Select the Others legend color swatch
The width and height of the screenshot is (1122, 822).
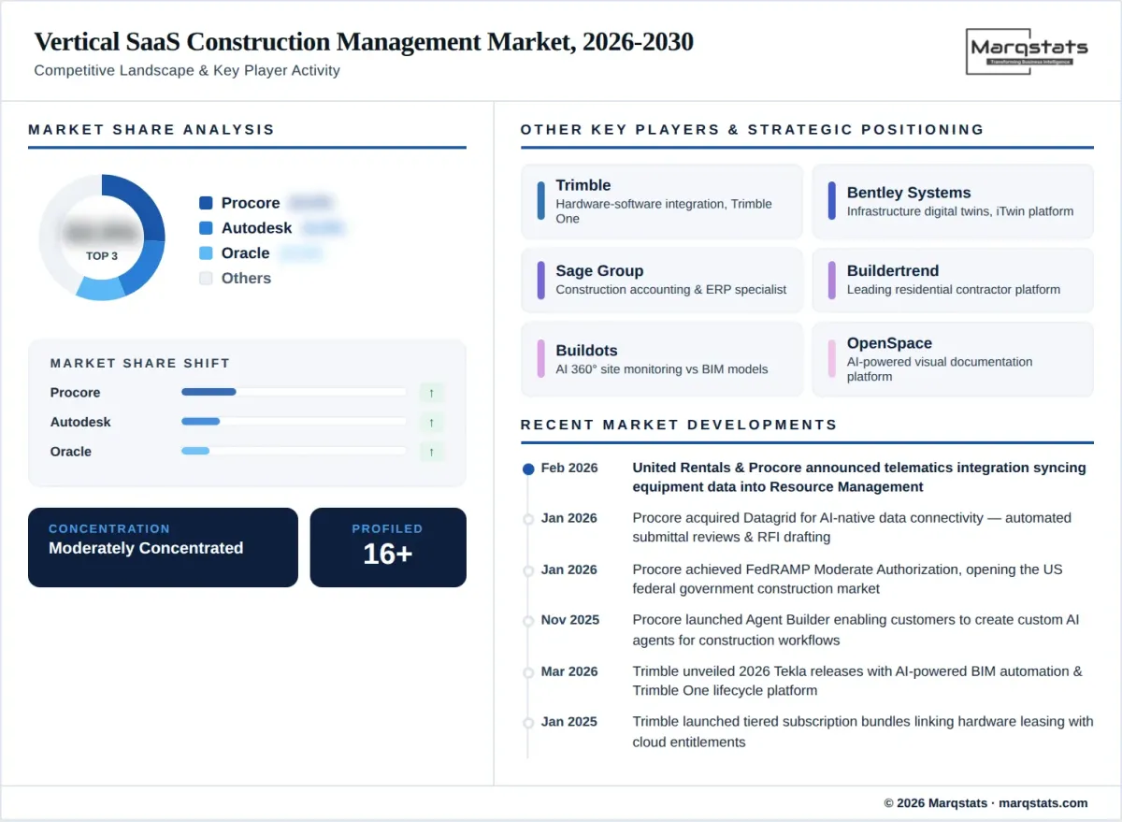206,279
